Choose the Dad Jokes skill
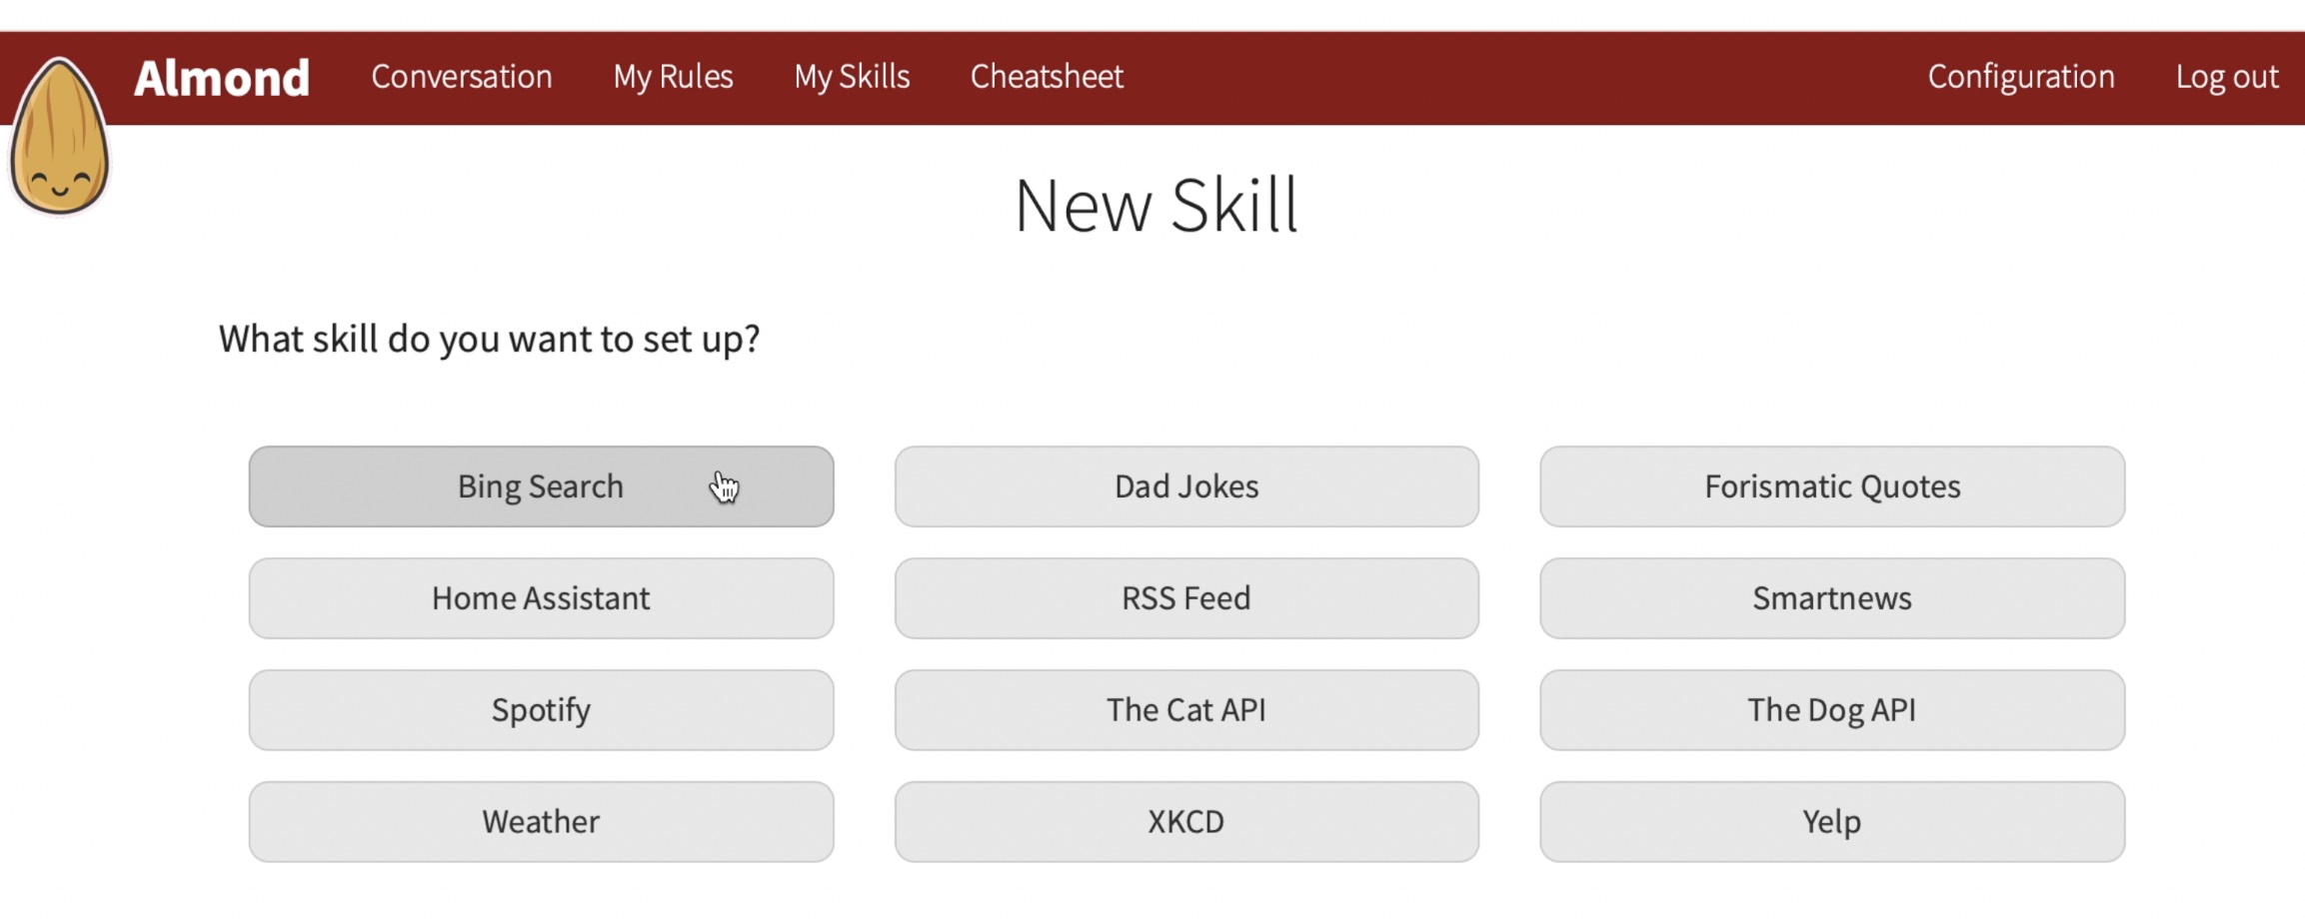The height and width of the screenshot is (919, 2305). click(x=1186, y=486)
